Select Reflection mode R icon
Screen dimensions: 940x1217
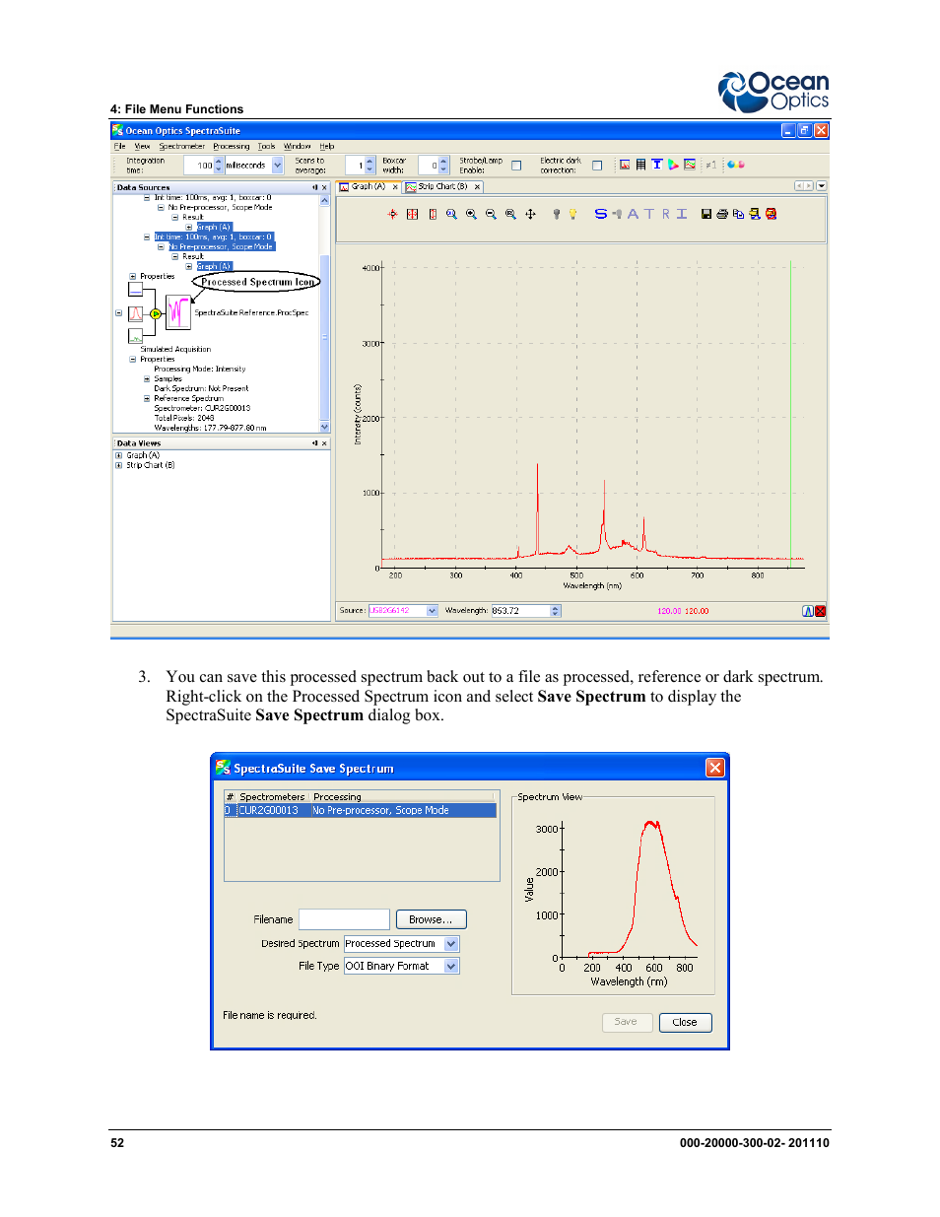coord(666,214)
